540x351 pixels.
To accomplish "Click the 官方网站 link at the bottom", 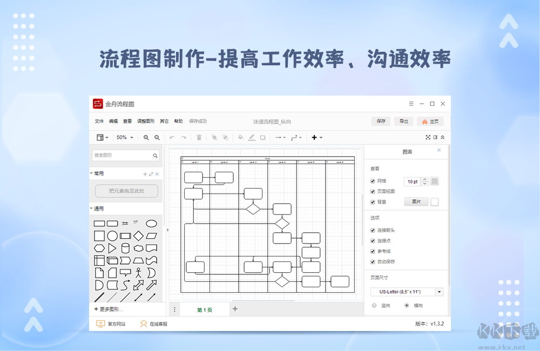I will coord(112,324).
